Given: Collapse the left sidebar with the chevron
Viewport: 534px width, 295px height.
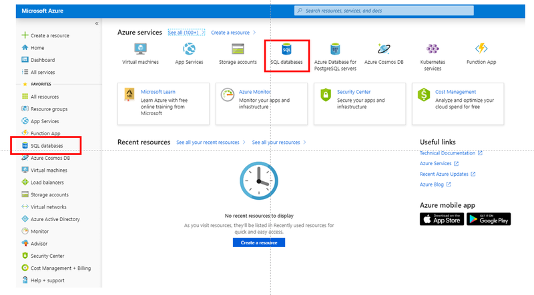Looking at the screenshot, I should tap(96, 23).
